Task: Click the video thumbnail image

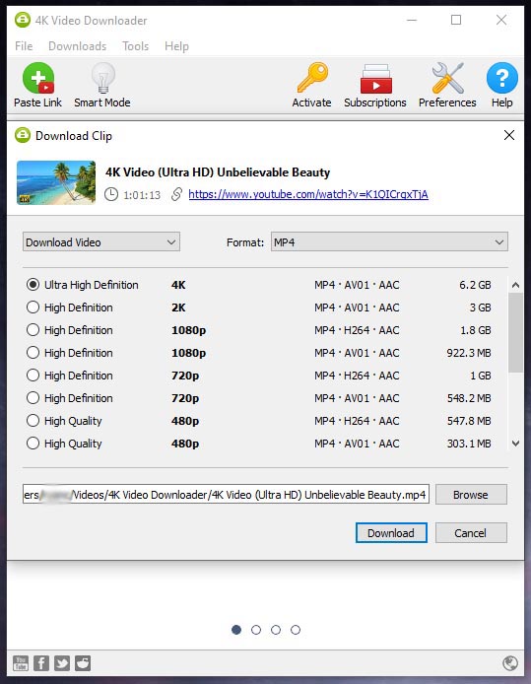Action: 56,182
